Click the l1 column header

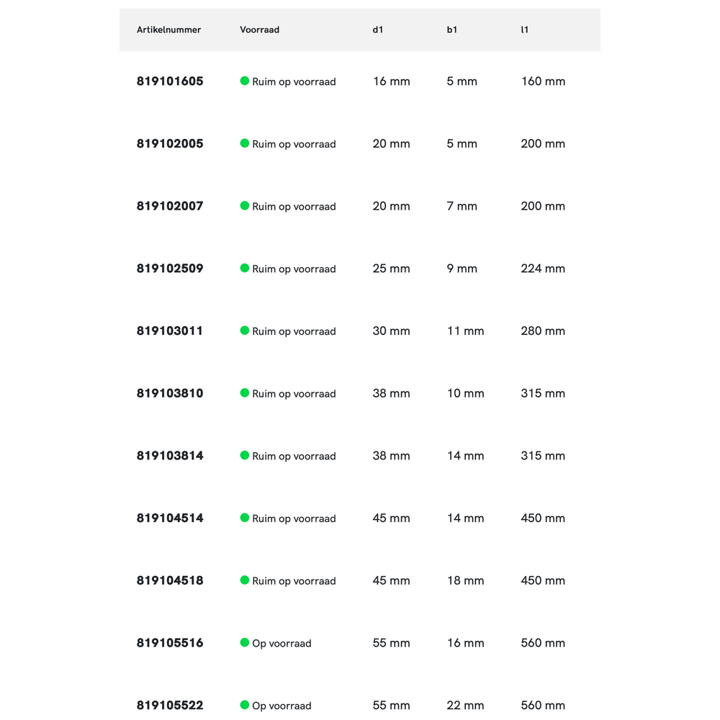[x=525, y=30]
